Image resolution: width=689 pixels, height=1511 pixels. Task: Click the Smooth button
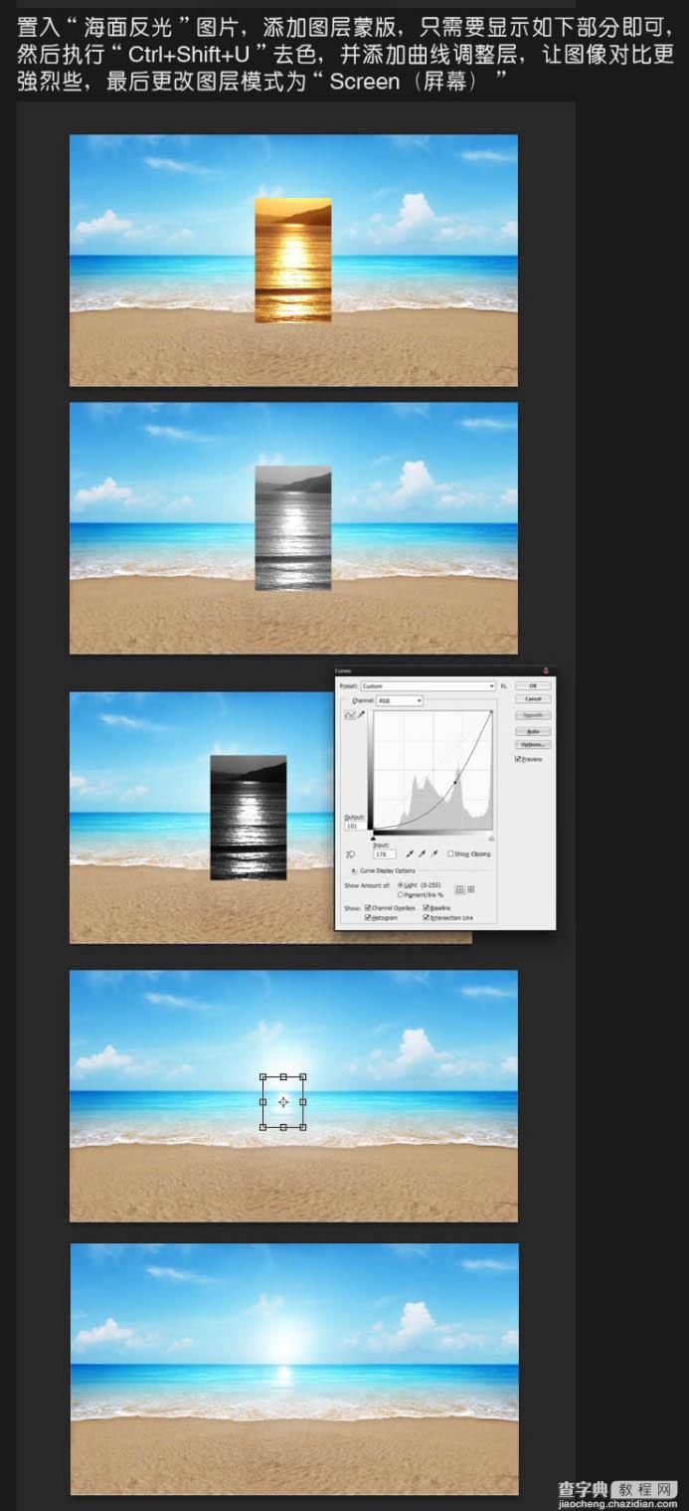[534, 715]
